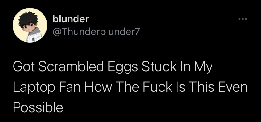Click the word "Laptop" in the tweet
Image resolution: width=261 pixels, height=122 pixels.
(x=34, y=88)
